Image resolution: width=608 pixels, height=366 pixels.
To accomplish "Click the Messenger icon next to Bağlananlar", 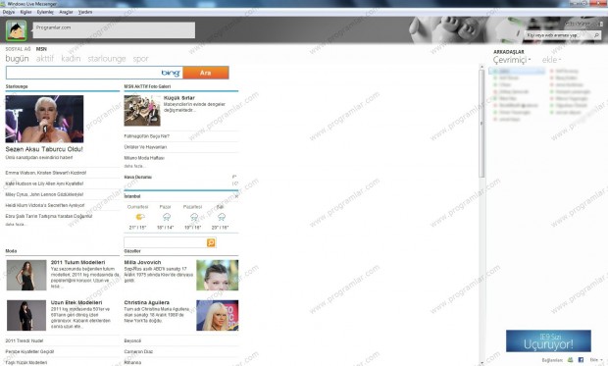I will [x=570, y=360].
